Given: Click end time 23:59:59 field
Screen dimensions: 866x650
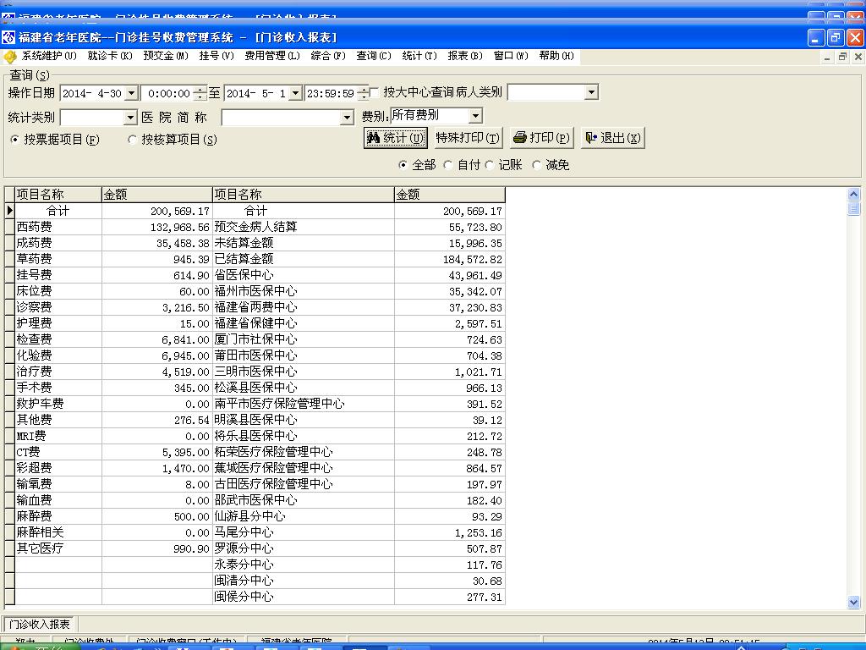Looking at the screenshot, I should (x=331, y=93).
